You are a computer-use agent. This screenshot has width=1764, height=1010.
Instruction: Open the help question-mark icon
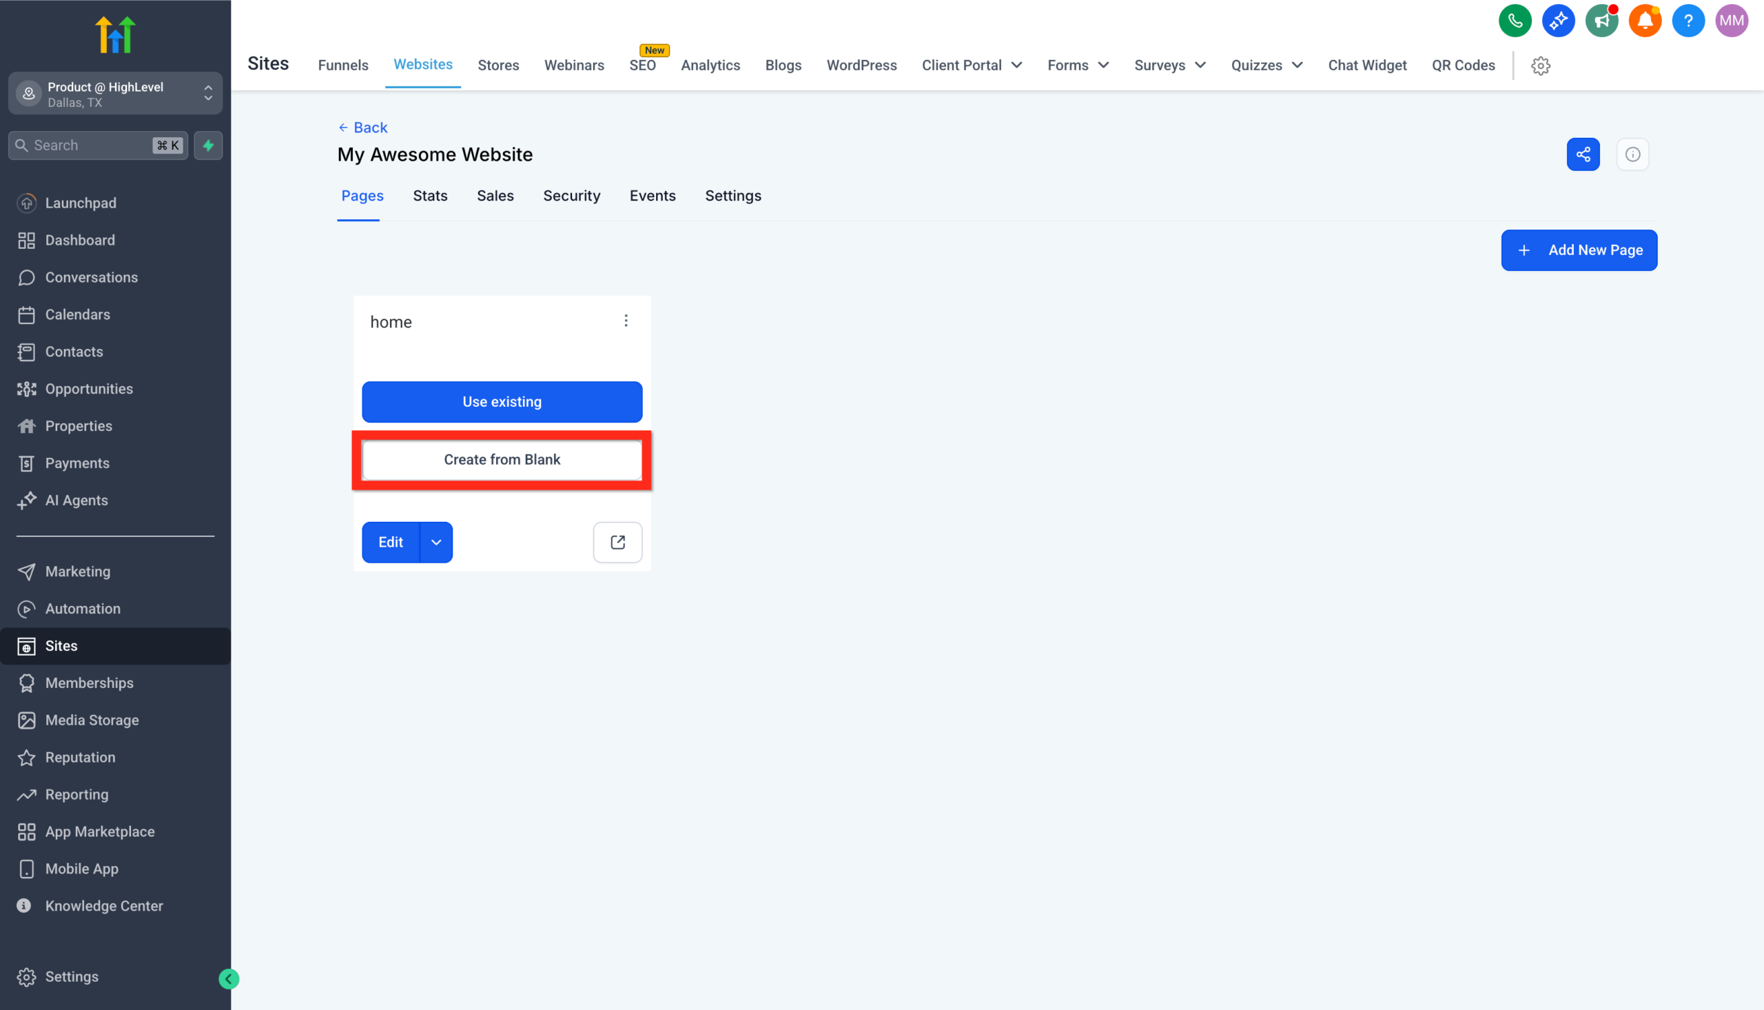(1688, 20)
